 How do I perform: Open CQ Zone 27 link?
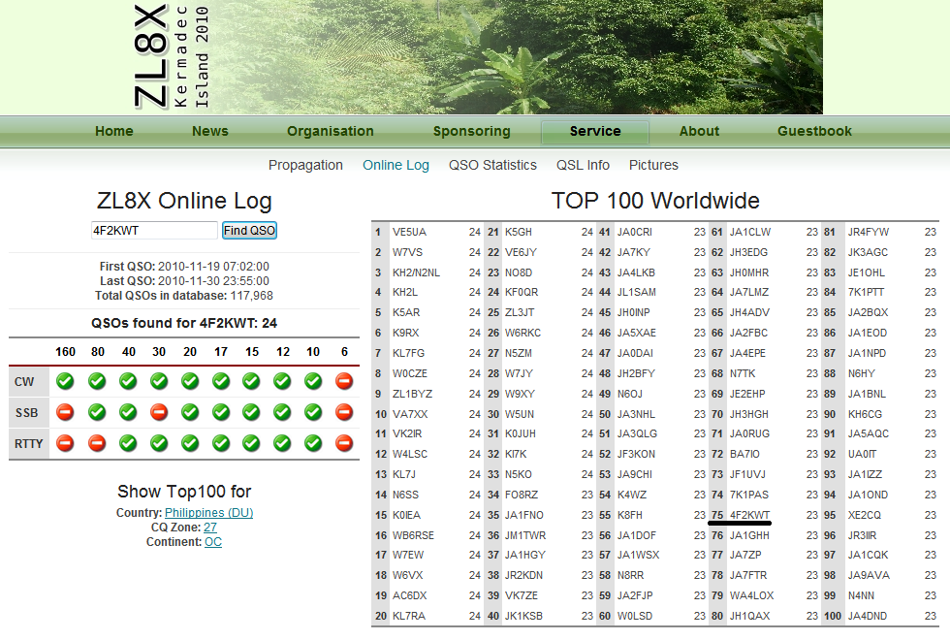[209, 528]
